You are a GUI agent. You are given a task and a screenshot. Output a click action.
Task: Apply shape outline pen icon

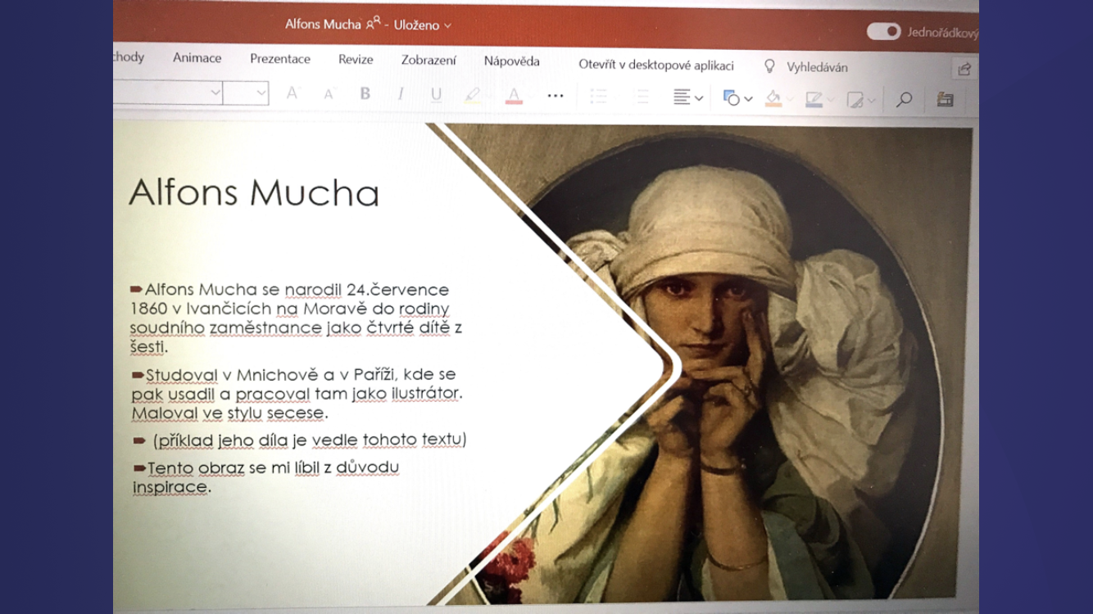[x=814, y=99]
